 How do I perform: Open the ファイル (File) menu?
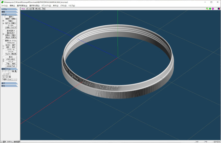click(x=4, y=6)
